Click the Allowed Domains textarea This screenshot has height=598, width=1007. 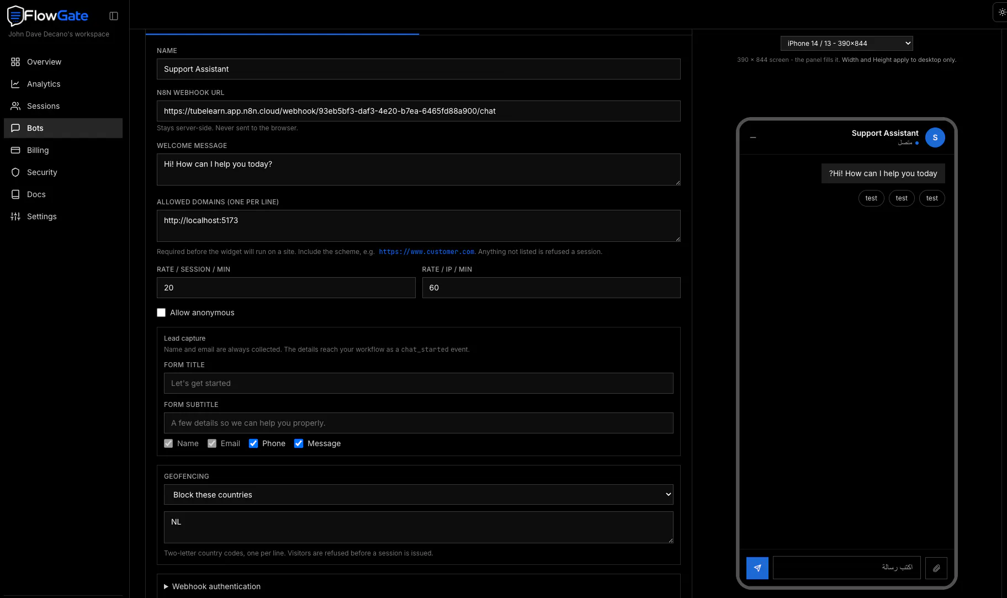coord(418,226)
